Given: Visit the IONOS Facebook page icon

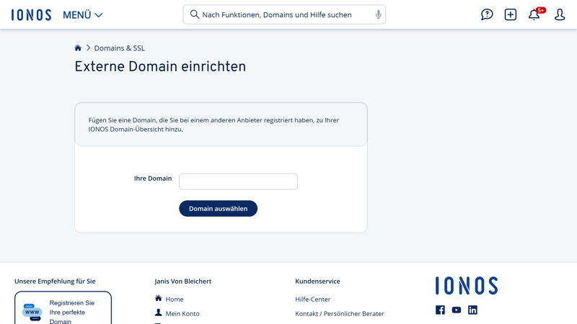Looking at the screenshot, I should [x=440, y=310].
